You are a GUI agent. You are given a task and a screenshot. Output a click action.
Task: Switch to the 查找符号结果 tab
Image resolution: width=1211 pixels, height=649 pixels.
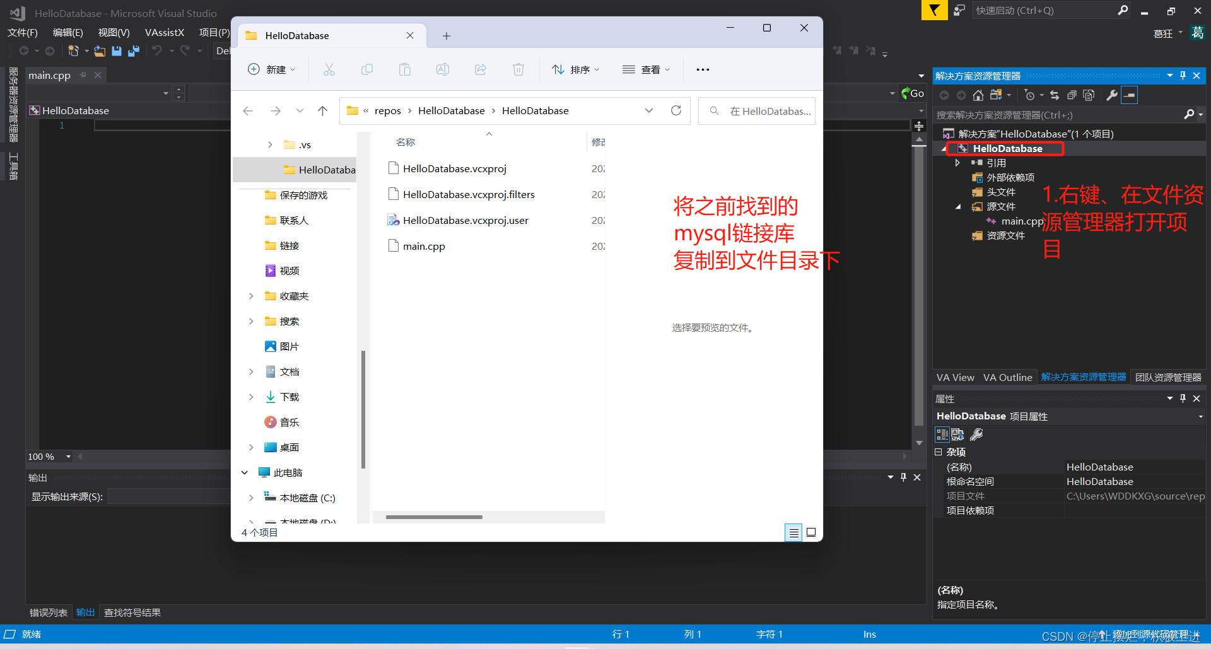[x=132, y=612]
